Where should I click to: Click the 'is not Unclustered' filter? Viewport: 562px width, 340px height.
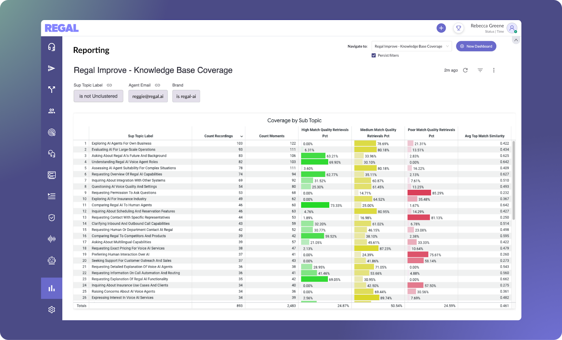98,96
